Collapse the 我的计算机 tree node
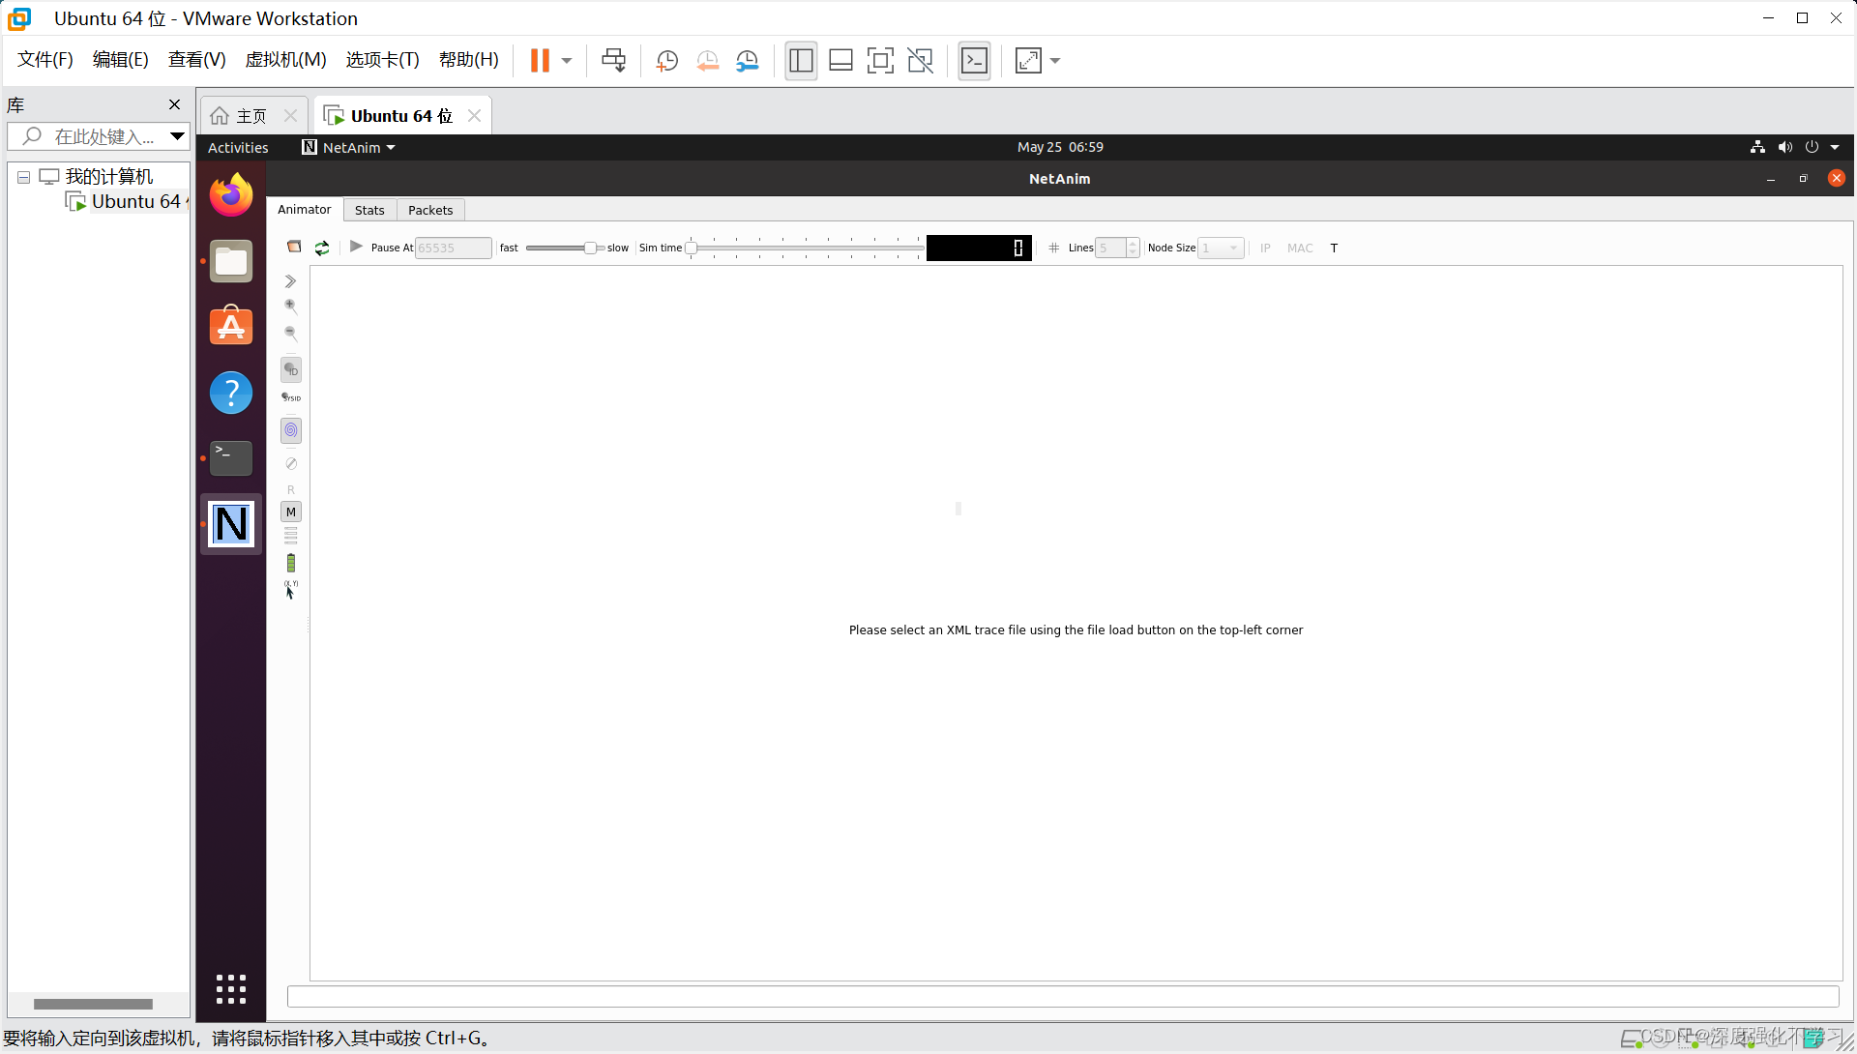The image size is (1857, 1054). (24, 177)
